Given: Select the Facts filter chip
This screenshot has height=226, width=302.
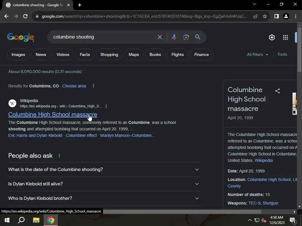Looking at the screenshot, I should click(85, 54).
